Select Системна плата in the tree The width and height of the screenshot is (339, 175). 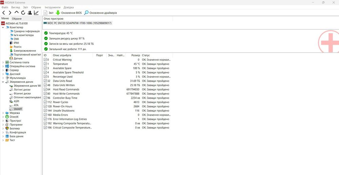(17, 62)
